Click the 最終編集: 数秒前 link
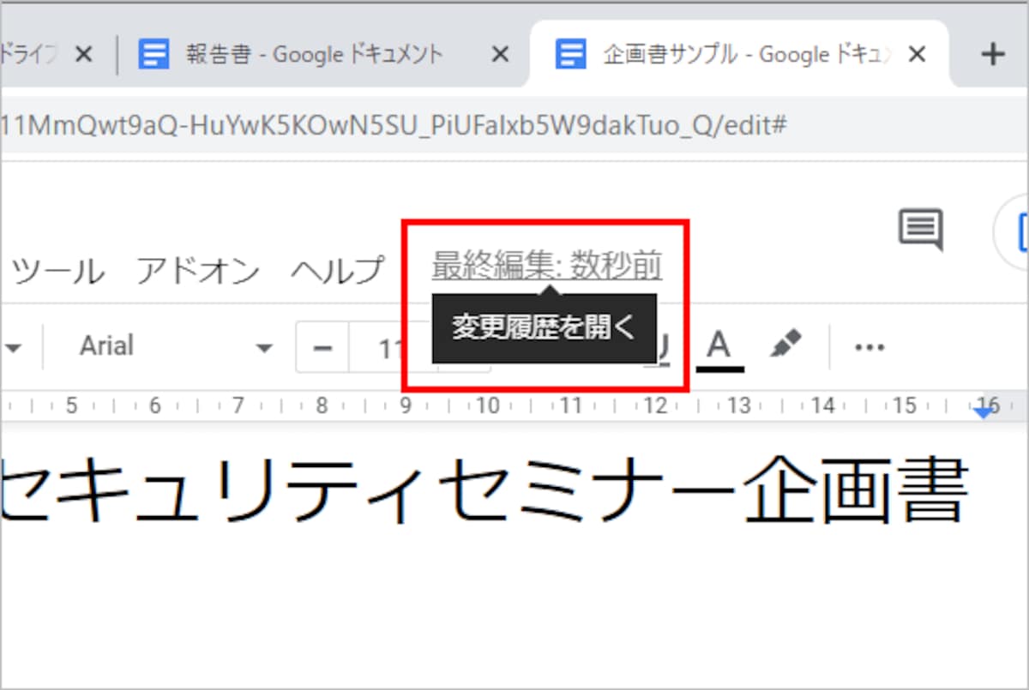The image size is (1029, 690). coord(547,267)
